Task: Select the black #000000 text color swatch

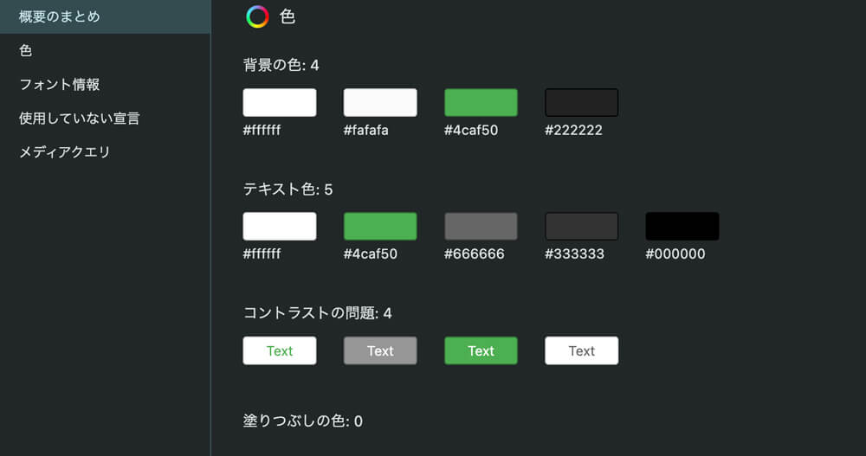Action: point(682,226)
